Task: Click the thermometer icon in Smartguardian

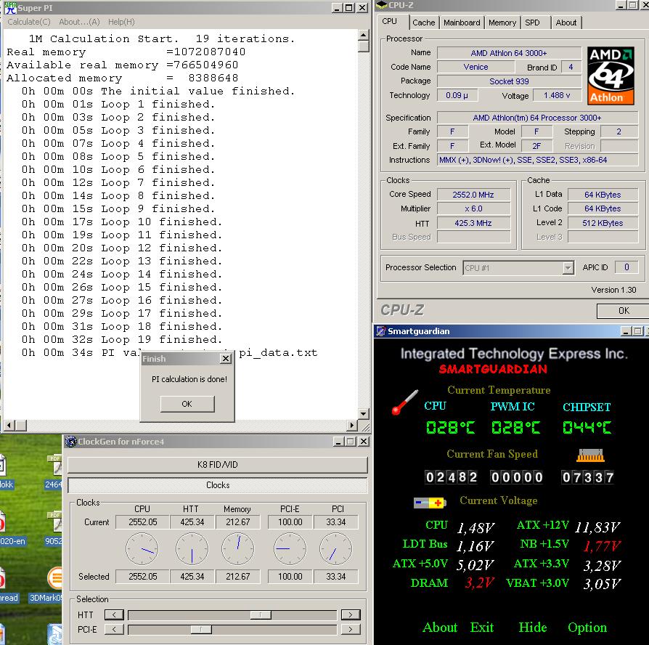Action: 404,402
